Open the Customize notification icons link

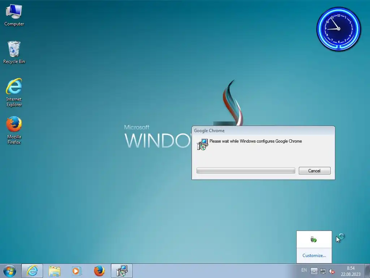pyautogui.click(x=314, y=255)
